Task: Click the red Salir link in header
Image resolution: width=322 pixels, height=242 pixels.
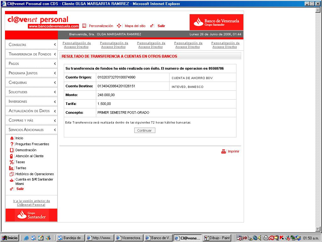Action: 161,26
